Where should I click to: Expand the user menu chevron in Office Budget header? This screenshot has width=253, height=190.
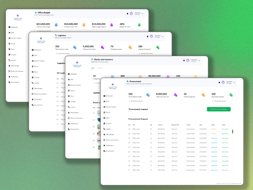[143, 14]
